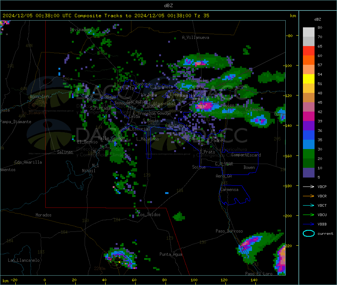This screenshot has height=285, width=337.
Task: Click the green VBCU arrow icon
Action: (x=309, y=215)
